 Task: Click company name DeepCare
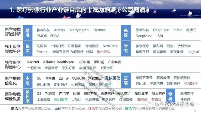pos(161,30)
